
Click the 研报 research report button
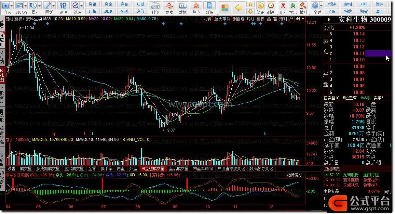(x=93, y=11)
